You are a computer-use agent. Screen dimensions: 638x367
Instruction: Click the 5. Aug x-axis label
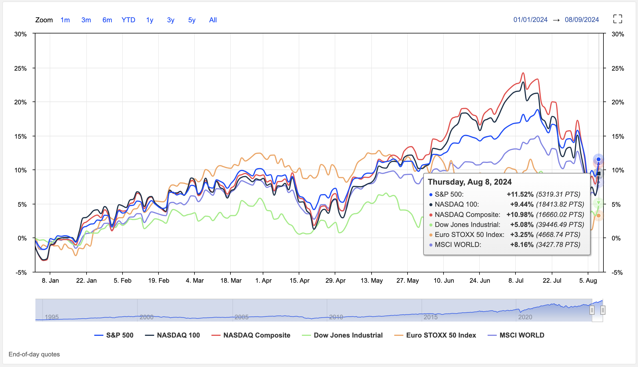[588, 281]
